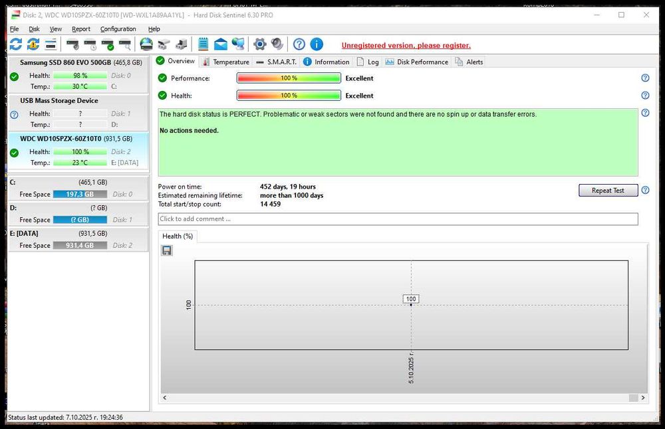Screen dimensions: 665x429
Task: Click the disk icon with shield
Action: click(x=72, y=44)
